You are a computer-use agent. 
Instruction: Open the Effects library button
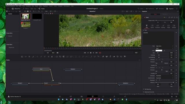[26, 9]
